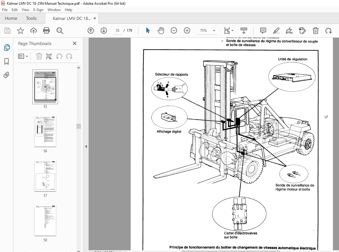339x252 pixels.
Task: Open the thumbnail options dropdown menu
Action: 23,56
